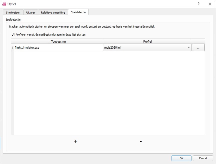This screenshot has width=216, height=164.
Task: Add a new row with the plus button
Action: point(76,141)
